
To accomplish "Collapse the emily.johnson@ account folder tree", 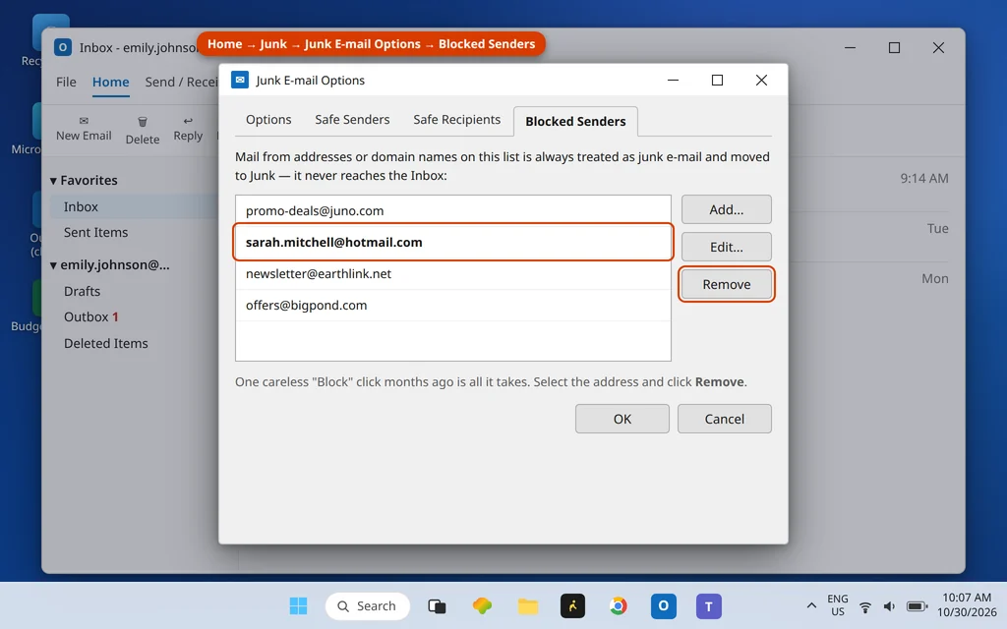I will click(53, 265).
